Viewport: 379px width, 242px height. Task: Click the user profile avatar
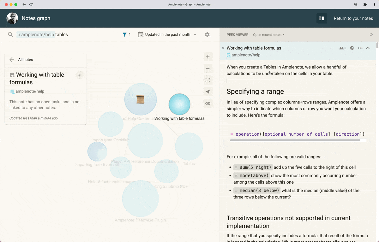(12, 18)
